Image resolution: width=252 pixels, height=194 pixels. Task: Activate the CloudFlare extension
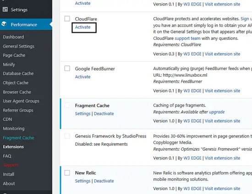(x=83, y=27)
